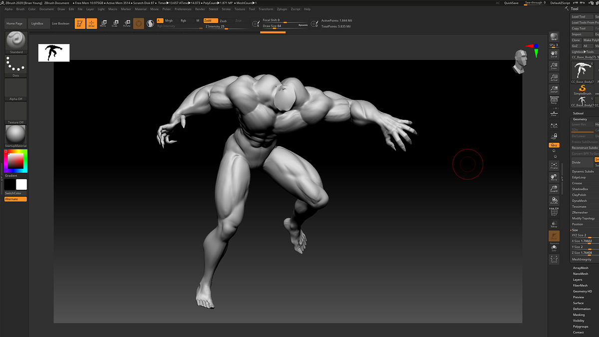The image size is (599, 337).
Task: Open the Preferences menu
Action: [183, 9]
